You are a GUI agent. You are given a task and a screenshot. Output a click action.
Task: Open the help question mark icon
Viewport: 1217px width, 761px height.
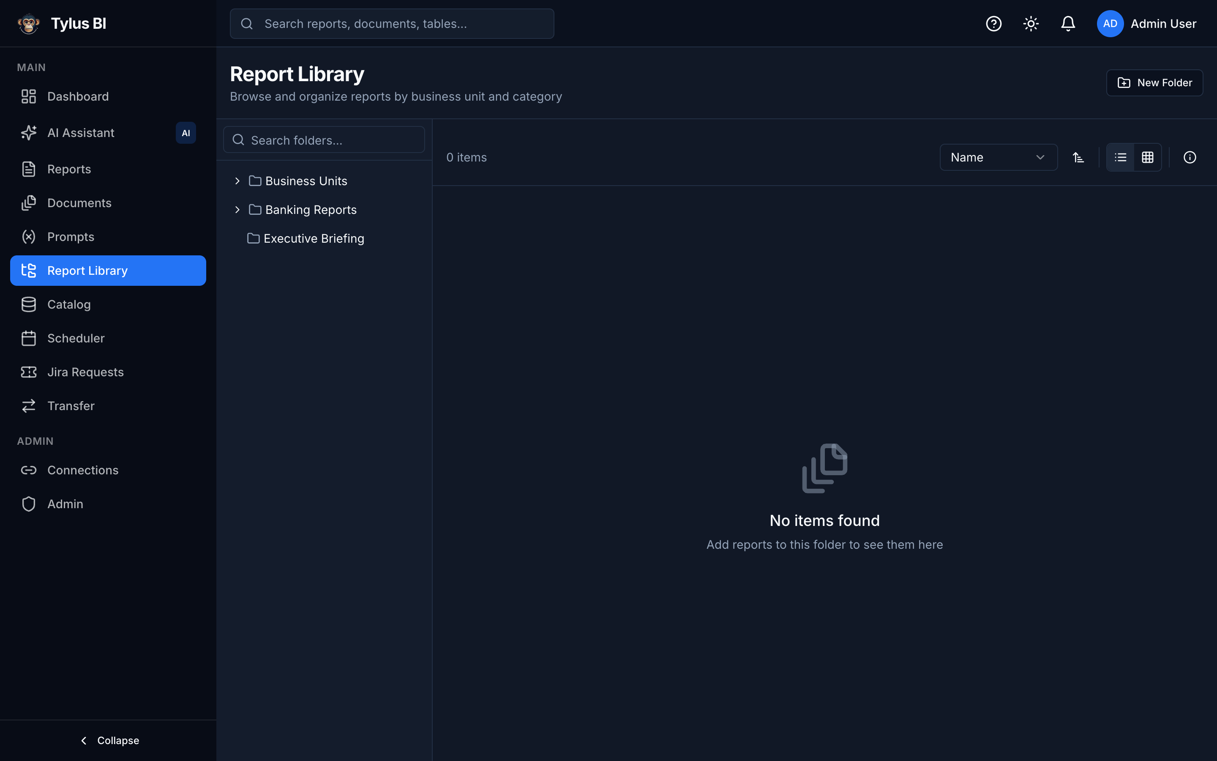point(993,24)
